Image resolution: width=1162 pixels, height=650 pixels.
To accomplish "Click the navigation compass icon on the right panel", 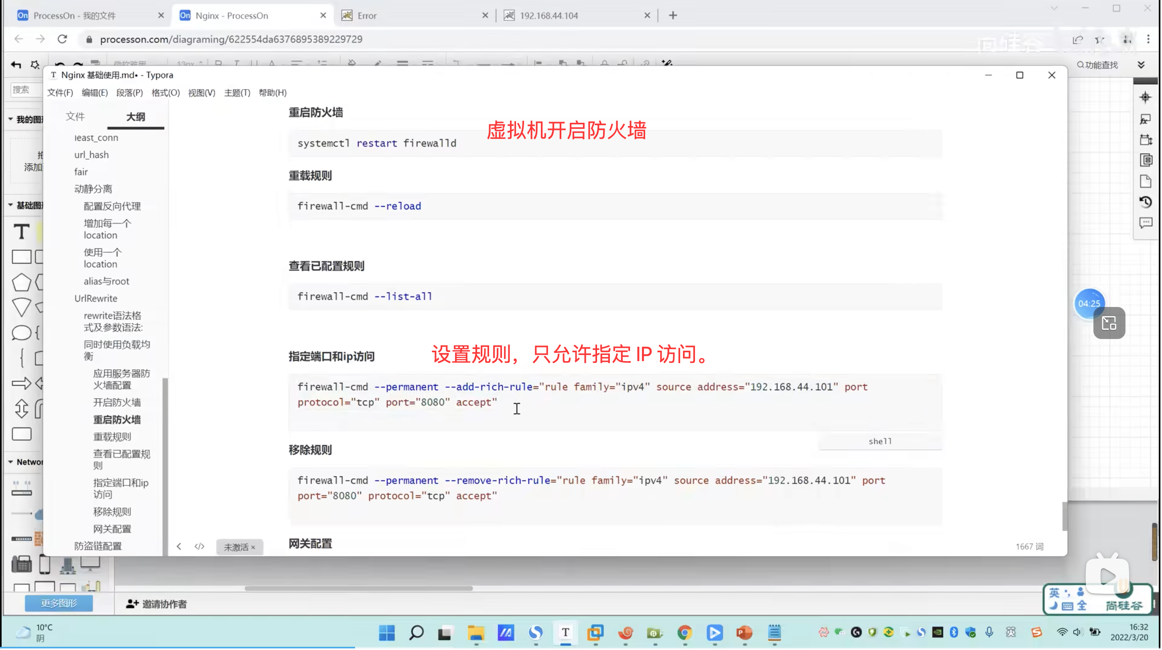I will point(1145,97).
